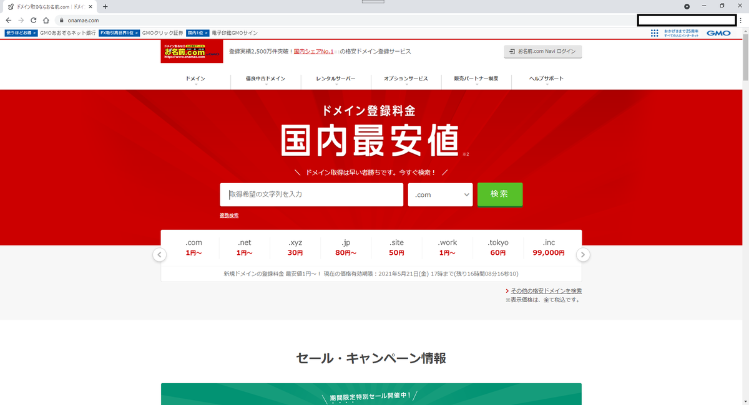Select the .net 1円〜 price item
The width and height of the screenshot is (749, 405).
pos(244,248)
